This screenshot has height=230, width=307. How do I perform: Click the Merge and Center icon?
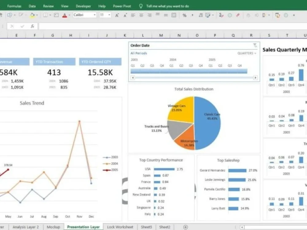tap(174, 15)
